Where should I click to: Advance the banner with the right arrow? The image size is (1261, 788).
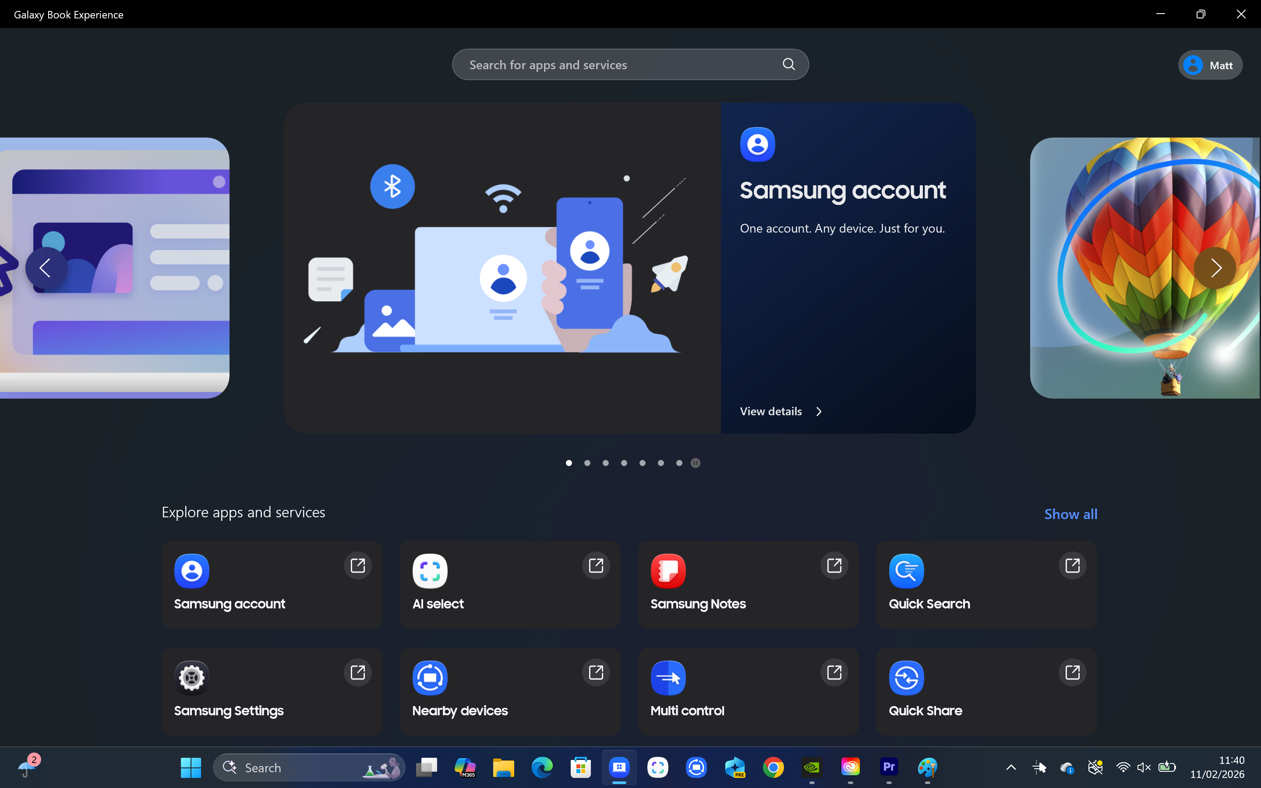click(1215, 267)
